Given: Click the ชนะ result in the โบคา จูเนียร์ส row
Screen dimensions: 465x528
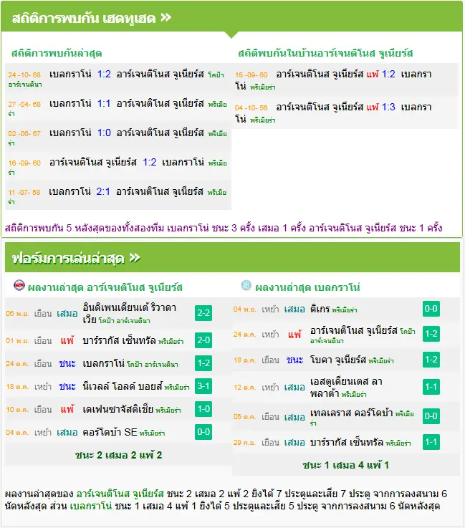Looking at the screenshot, I should tap(294, 360).
